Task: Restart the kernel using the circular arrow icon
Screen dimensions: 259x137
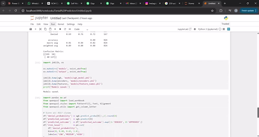Action: coord(65,29)
